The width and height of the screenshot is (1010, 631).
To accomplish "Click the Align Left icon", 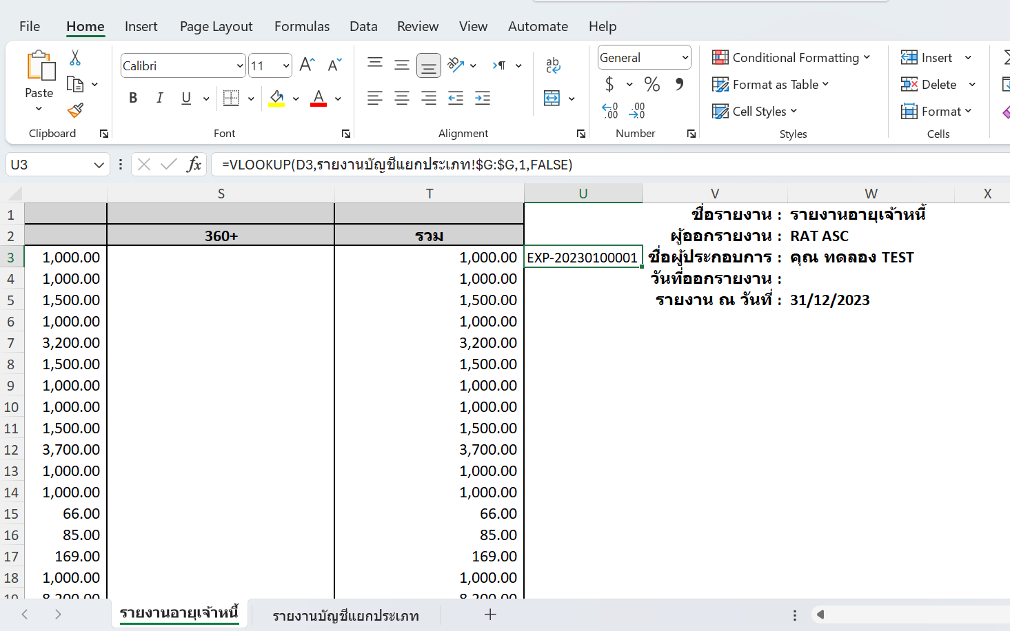I will tap(375, 98).
